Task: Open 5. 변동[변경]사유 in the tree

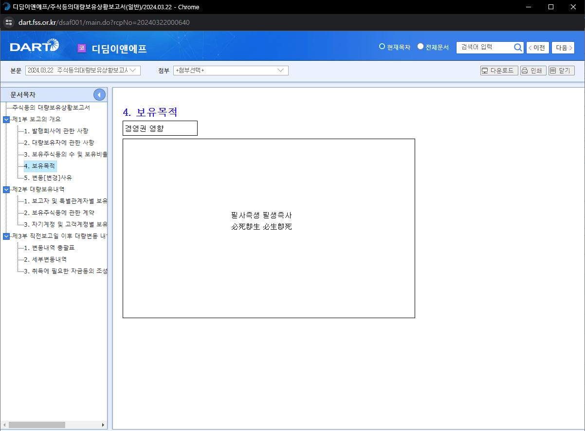Action: pyautogui.click(x=48, y=178)
